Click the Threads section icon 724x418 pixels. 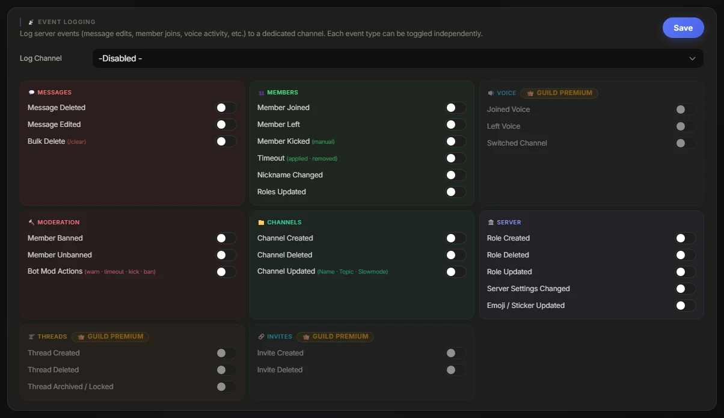pyautogui.click(x=31, y=337)
